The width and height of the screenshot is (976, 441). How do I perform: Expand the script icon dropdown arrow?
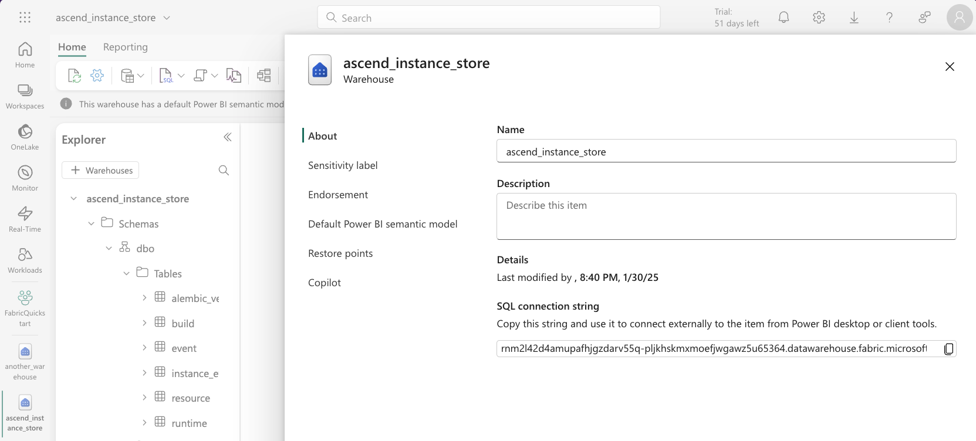coord(214,76)
